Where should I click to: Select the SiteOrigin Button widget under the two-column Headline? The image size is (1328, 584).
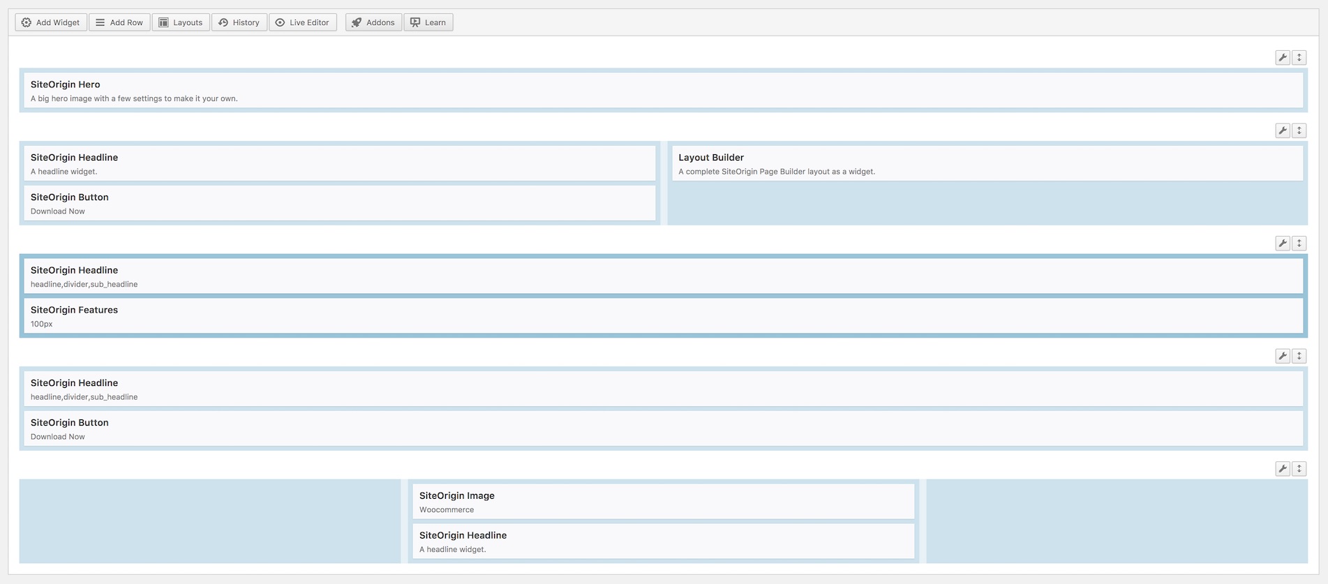tap(340, 203)
